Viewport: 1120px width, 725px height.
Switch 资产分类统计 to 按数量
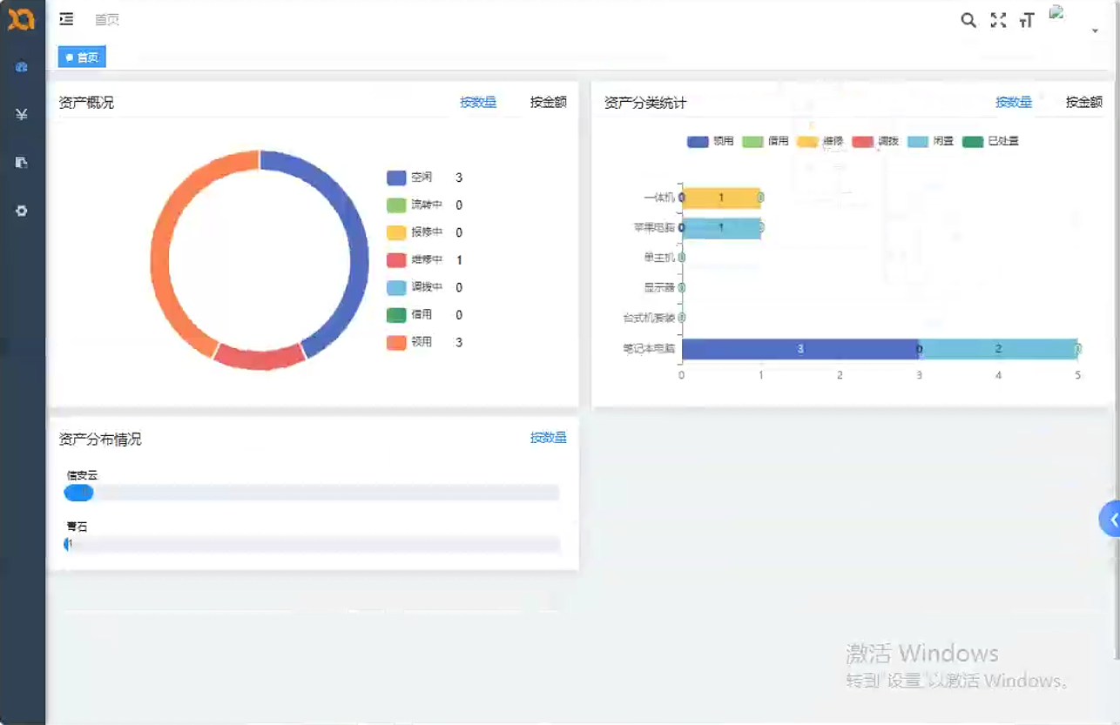click(x=1014, y=103)
